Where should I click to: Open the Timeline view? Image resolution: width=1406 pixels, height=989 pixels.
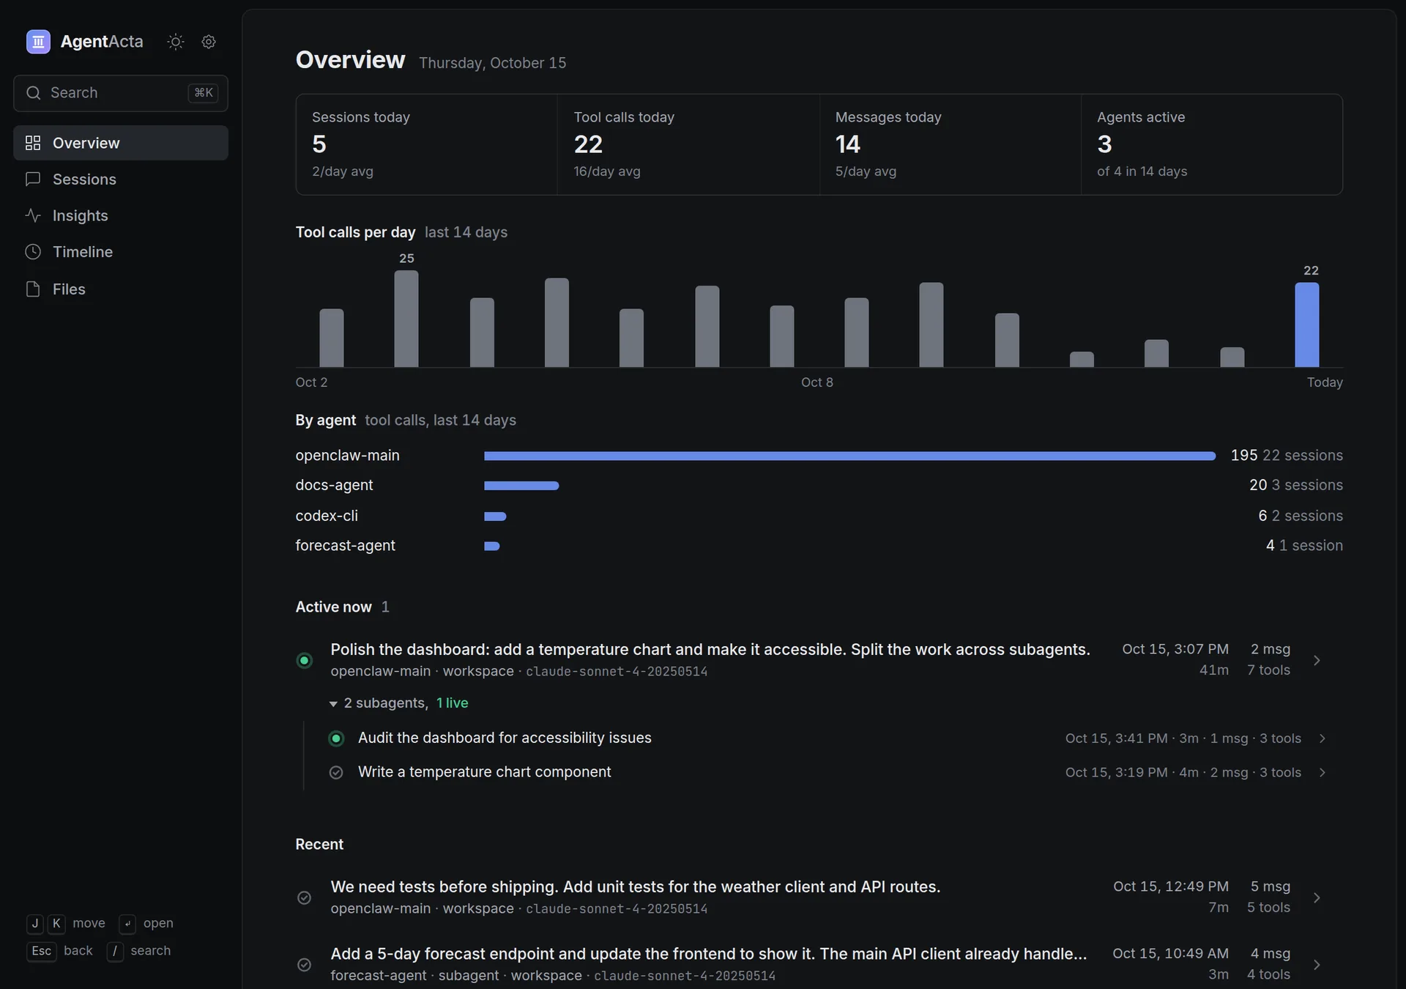(121, 252)
